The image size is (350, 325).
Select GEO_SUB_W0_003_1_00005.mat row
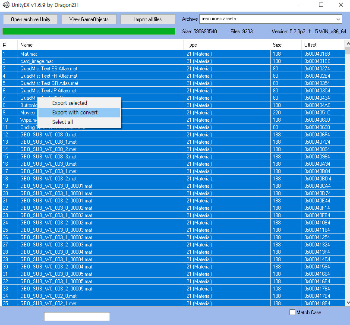coord(173,281)
